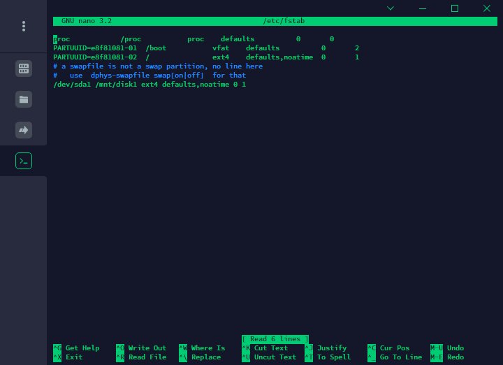Click the Cut Text shortcut label
The image size is (503, 365).
click(271, 348)
